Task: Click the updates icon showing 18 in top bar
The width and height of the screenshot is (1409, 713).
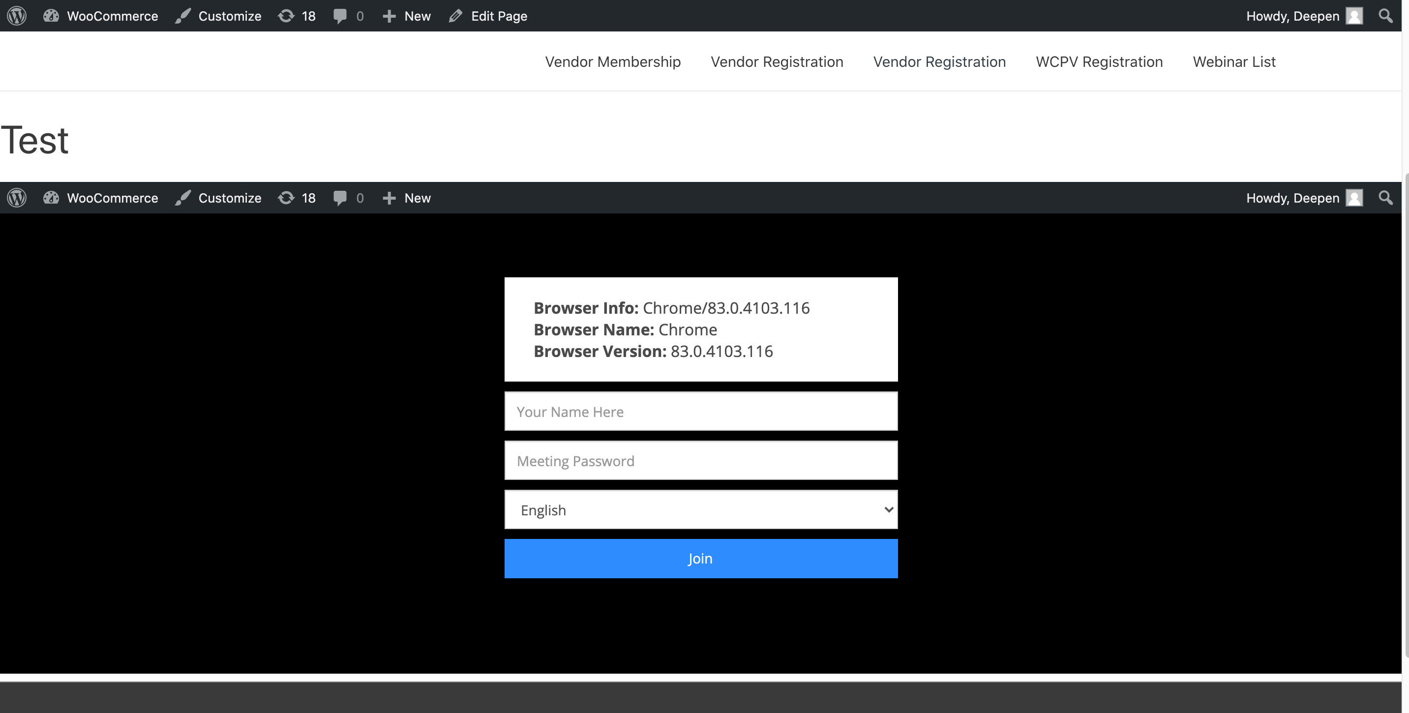Action: pos(297,16)
